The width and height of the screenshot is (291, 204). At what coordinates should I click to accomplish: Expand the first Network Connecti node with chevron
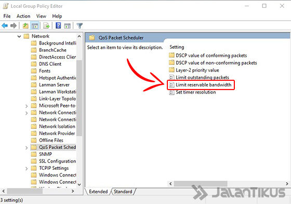coord(27,113)
